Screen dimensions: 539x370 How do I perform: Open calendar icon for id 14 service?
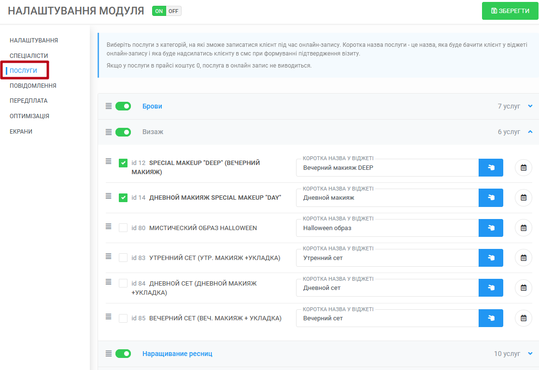pyautogui.click(x=524, y=198)
